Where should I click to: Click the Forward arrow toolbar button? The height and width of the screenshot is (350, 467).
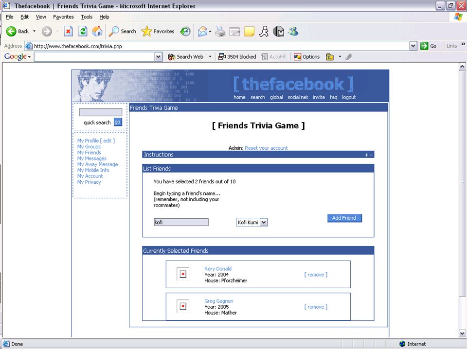(47, 31)
